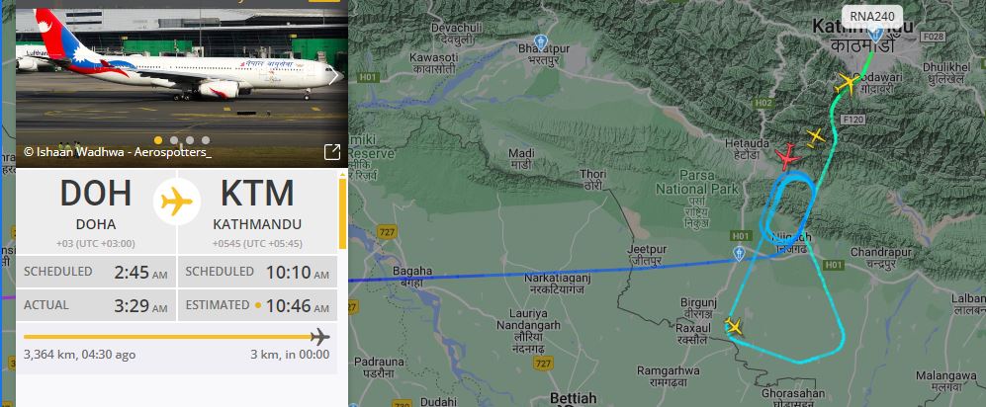Select second photo carousel dot
Image resolution: width=986 pixels, height=407 pixels.
pyautogui.click(x=174, y=140)
